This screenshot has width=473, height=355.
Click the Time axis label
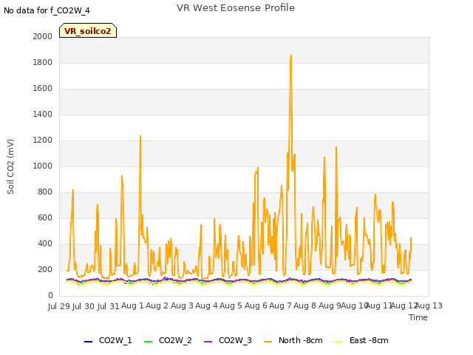pos(418,317)
